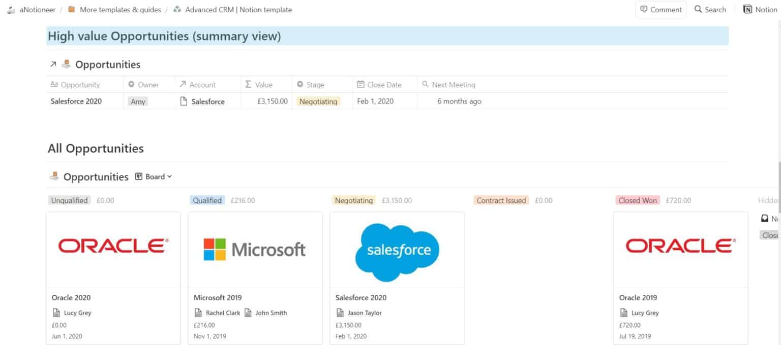The height and width of the screenshot is (345, 781).
Task: Click the mailbox icon under Hidden column
Action: click(764, 218)
